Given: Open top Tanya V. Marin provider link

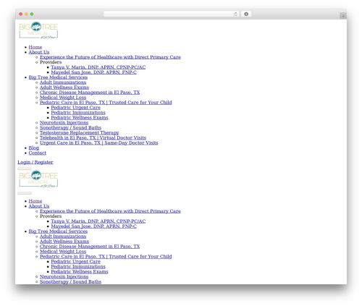Looking at the screenshot, I should 98,67.
